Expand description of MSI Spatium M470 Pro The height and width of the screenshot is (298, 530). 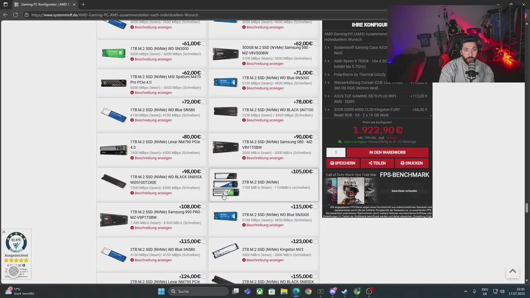click(x=151, y=93)
